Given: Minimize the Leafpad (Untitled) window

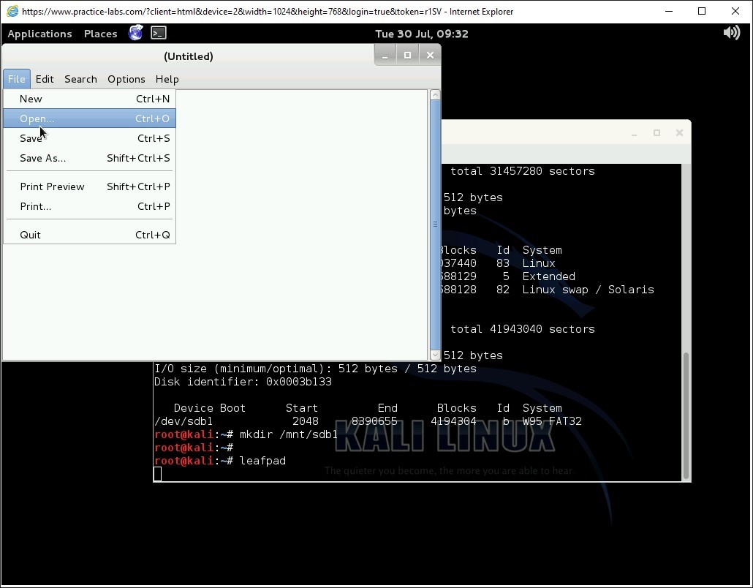Looking at the screenshot, I should pos(385,56).
